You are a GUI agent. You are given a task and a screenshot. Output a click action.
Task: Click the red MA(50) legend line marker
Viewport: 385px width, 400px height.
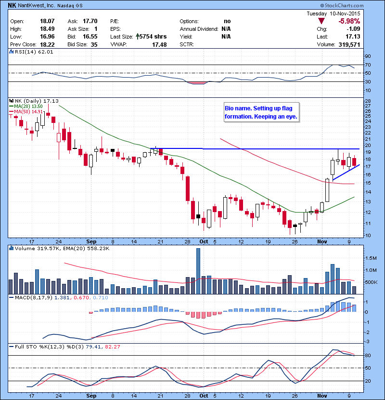[x=11, y=111]
